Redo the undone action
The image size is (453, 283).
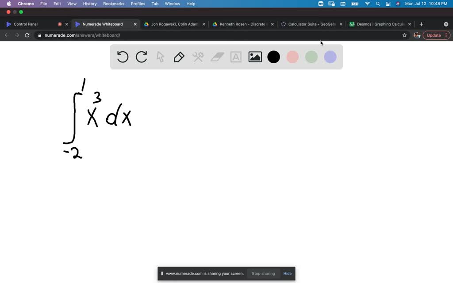tap(142, 57)
